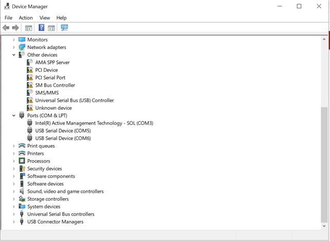Click the USB Connector Managers plug icon
330x241 pixels.
[x=22, y=221]
